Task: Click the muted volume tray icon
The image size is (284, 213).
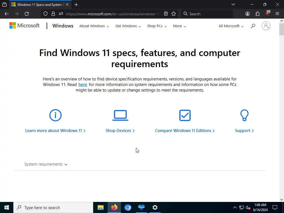Action: click(x=248, y=207)
